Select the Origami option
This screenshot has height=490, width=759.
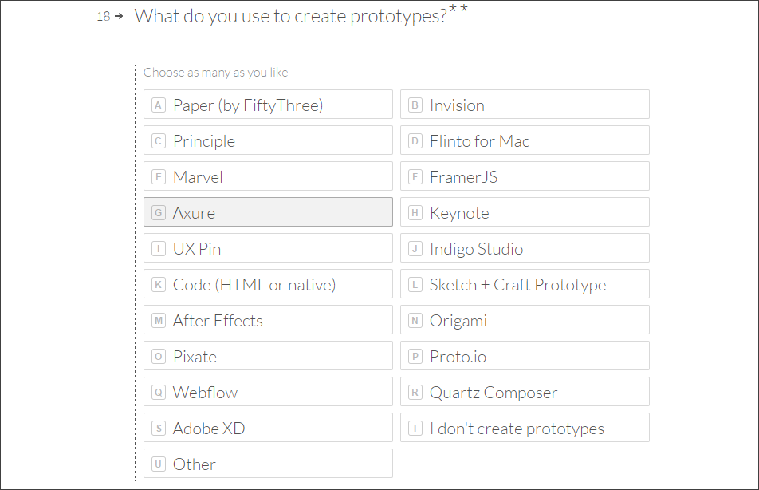coord(525,320)
